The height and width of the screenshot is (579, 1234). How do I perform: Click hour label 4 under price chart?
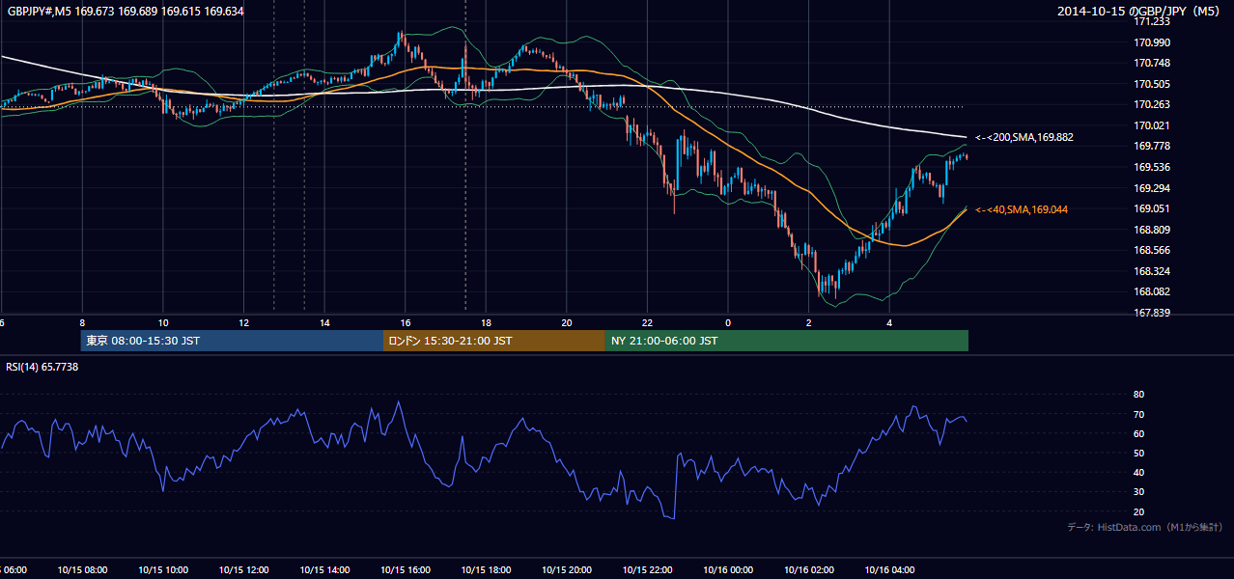(x=889, y=323)
